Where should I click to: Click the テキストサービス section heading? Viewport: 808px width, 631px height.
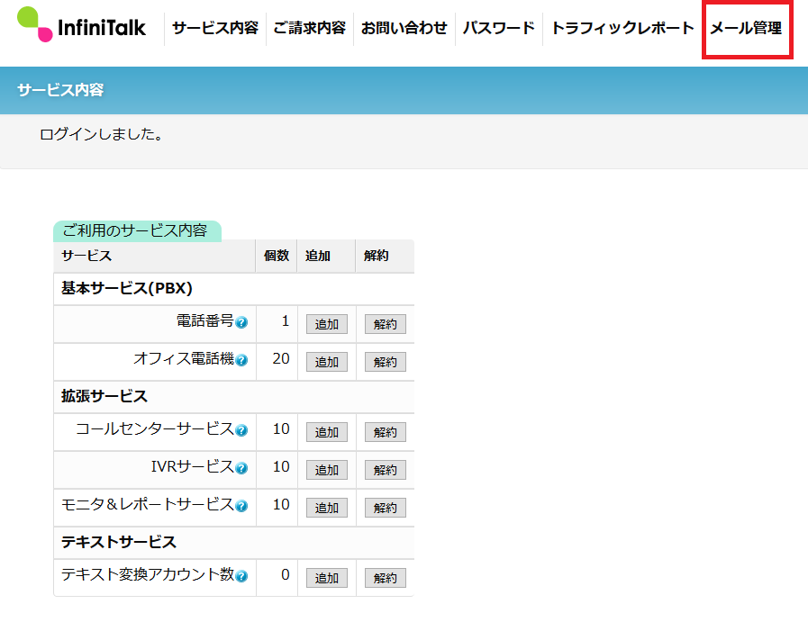[x=119, y=542]
